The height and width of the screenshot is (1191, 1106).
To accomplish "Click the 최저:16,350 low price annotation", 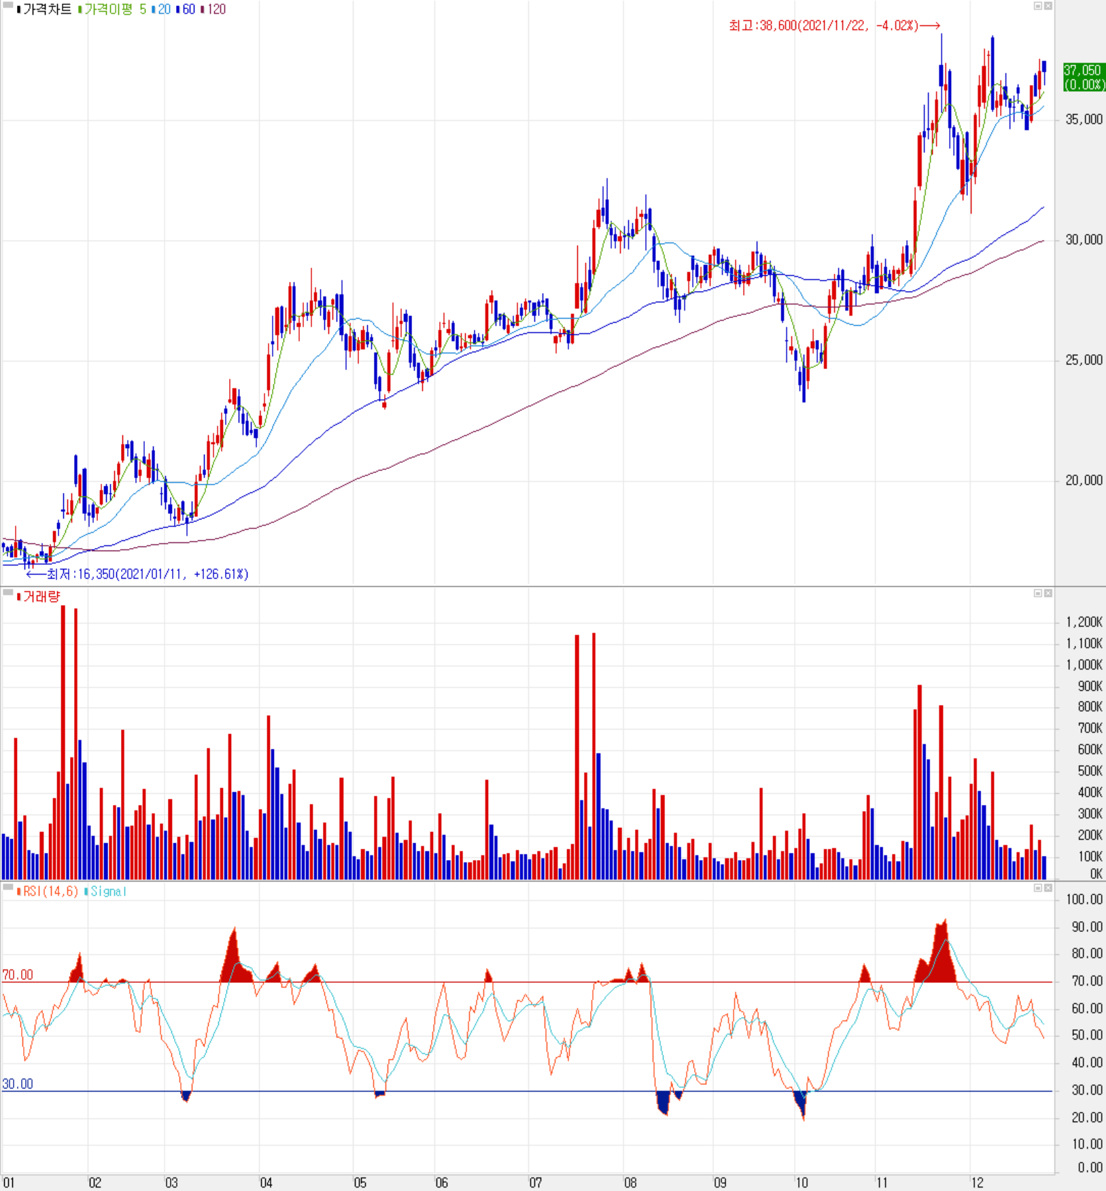I will click(138, 574).
